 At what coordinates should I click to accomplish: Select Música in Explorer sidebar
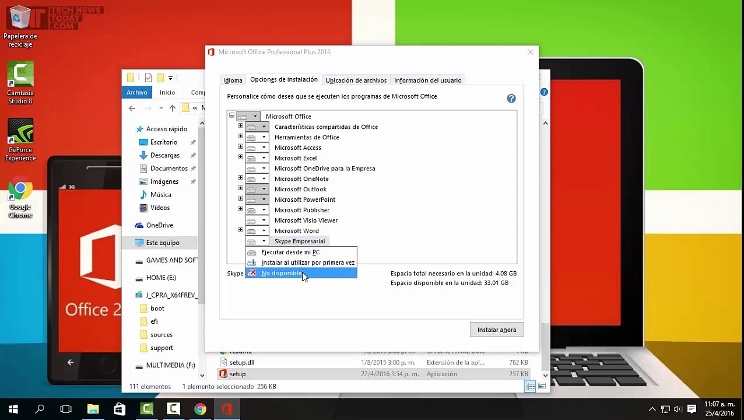[x=161, y=194]
